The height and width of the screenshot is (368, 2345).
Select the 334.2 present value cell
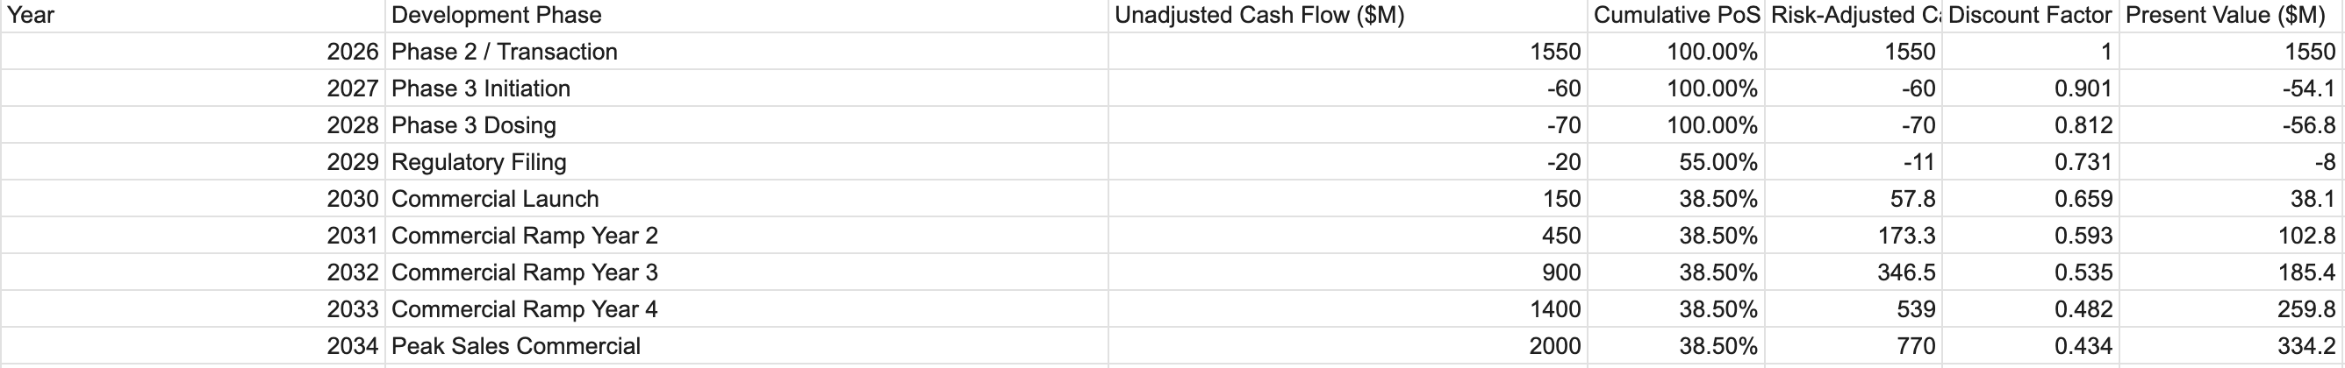click(x=2230, y=346)
